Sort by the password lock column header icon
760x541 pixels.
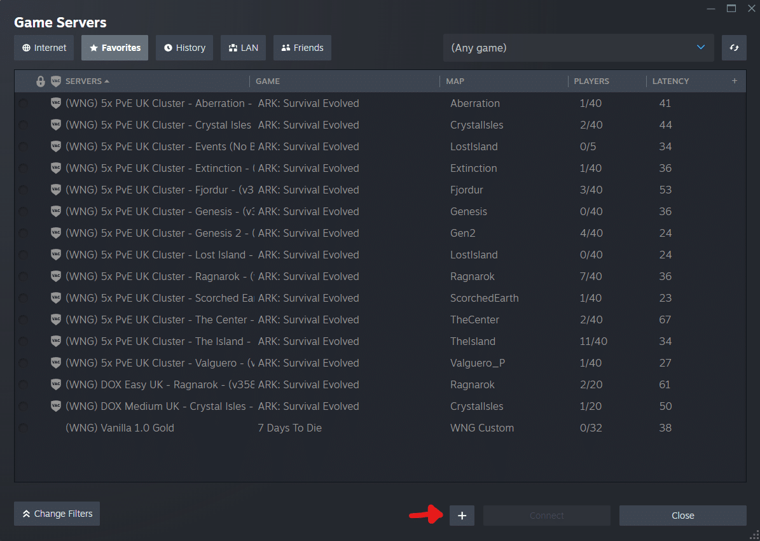(x=41, y=81)
